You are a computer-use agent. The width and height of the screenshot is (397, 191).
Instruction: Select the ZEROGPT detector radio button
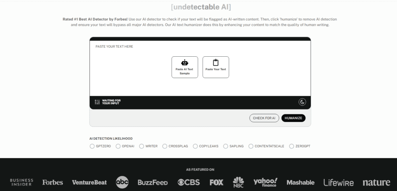tap(292, 146)
